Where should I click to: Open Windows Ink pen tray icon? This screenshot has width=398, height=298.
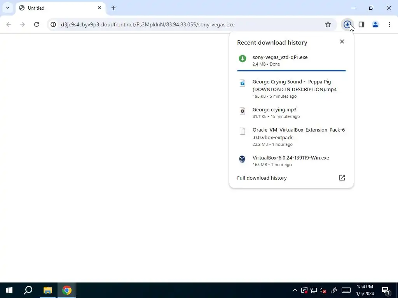click(x=333, y=290)
